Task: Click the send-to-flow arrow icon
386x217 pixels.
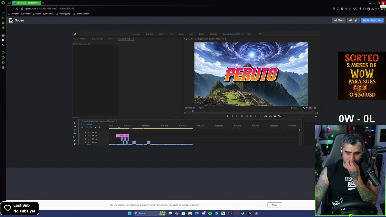Action: click(x=350, y=8)
